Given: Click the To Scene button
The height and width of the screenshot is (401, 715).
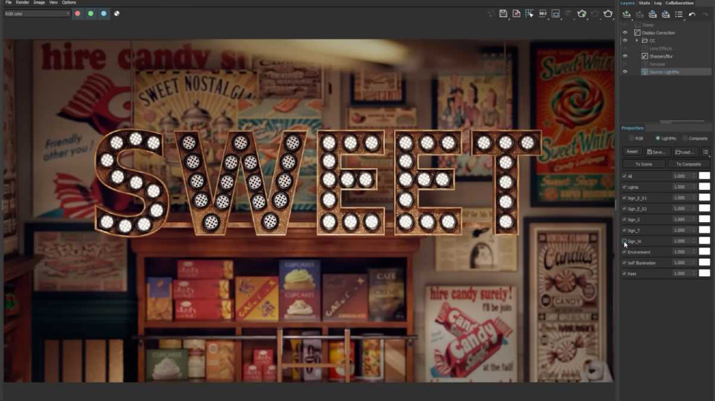Looking at the screenshot, I should coord(644,164).
